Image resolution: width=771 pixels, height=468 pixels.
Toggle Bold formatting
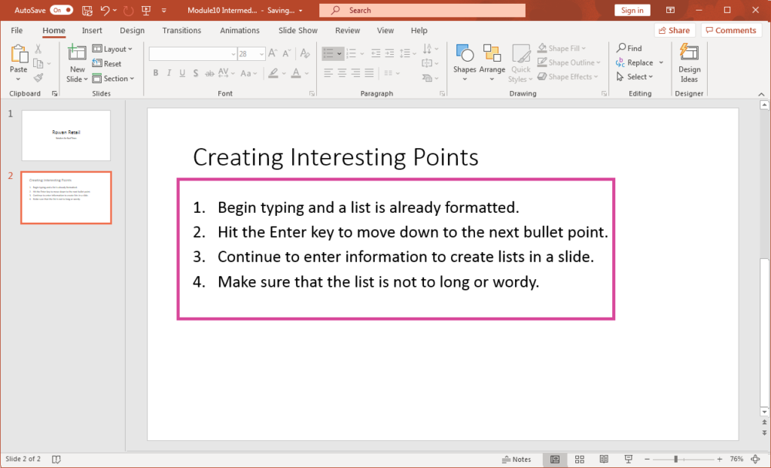pyautogui.click(x=155, y=73)
